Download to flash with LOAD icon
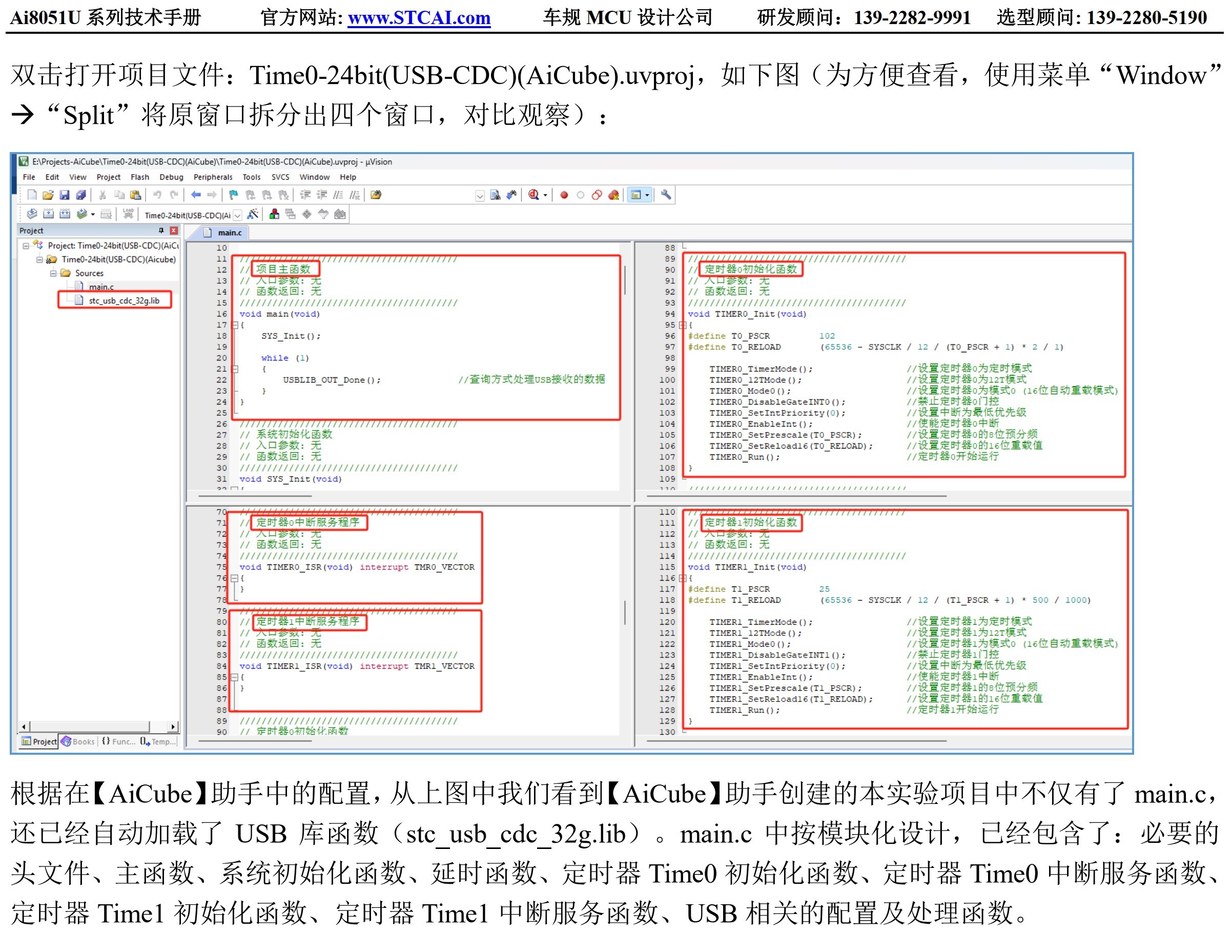1232x935 pixels. click(x=128, y=214)
